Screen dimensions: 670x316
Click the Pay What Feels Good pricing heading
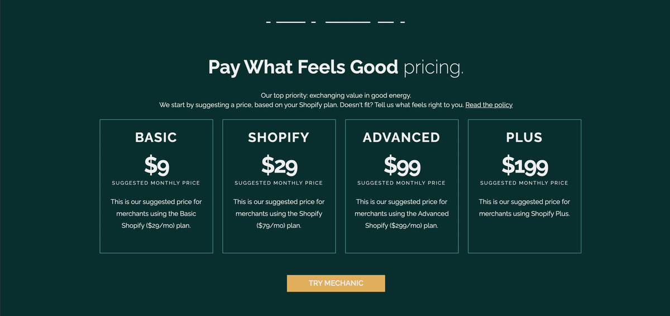[x=336, y=68]
